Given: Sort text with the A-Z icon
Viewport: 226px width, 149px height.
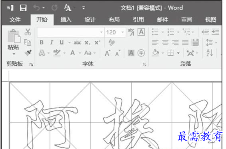Looking at the screenshot, I should pos(210,53).
